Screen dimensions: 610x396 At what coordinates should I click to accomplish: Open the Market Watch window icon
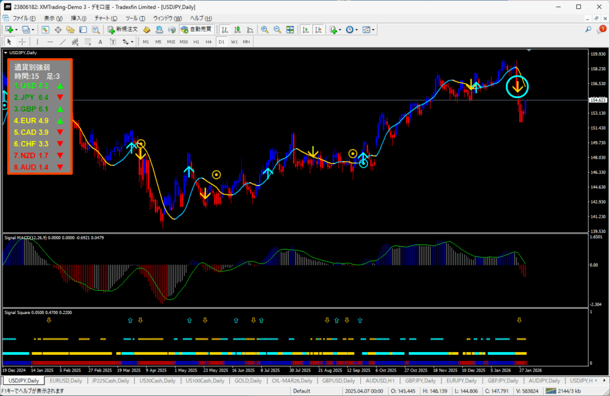pyautogui.click(x=45, y=29)
